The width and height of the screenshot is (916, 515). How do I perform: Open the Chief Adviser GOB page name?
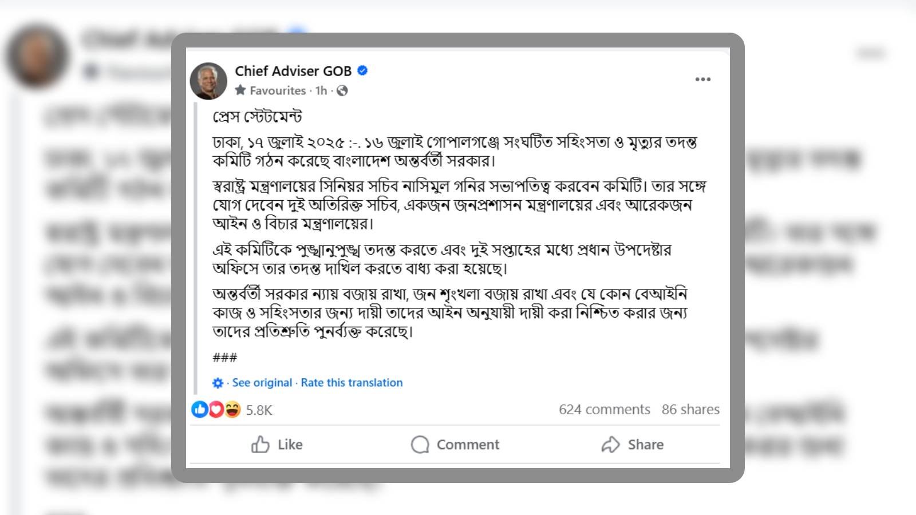[293, 71]
